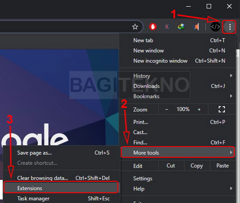Minimize the Chrome window
Image resolution: width=240 pixels, height=203 pixels.
188,6
